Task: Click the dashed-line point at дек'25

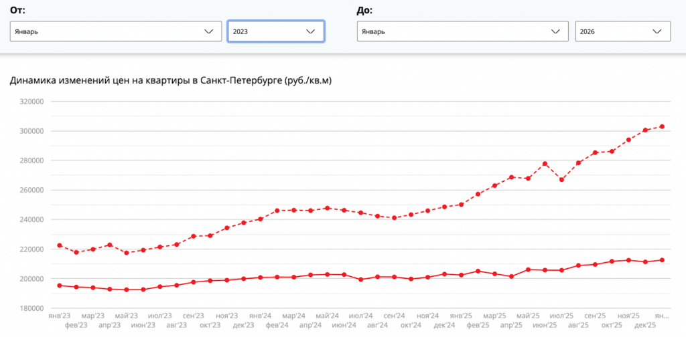Action: pyautogui.click(x=645, y=130)
